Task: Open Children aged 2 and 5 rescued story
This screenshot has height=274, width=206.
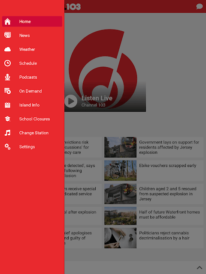Action: (x=154, y=194)
